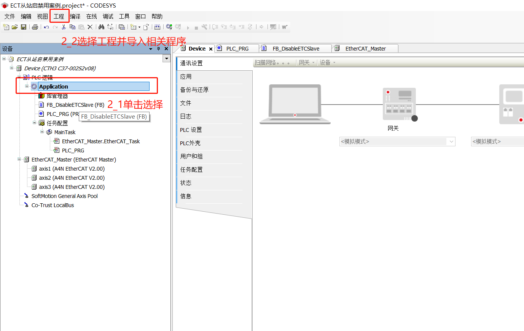Pin the 设备 panel with pushpin icon
Screen dimensions: 524x331
(159, 49)
